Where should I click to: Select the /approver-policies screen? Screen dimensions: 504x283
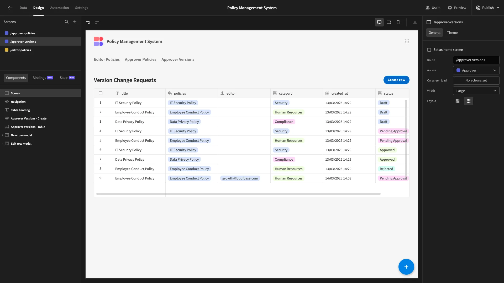pos(40,33)
